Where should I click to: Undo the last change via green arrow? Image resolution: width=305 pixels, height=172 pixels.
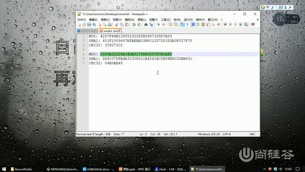[134, 24]
